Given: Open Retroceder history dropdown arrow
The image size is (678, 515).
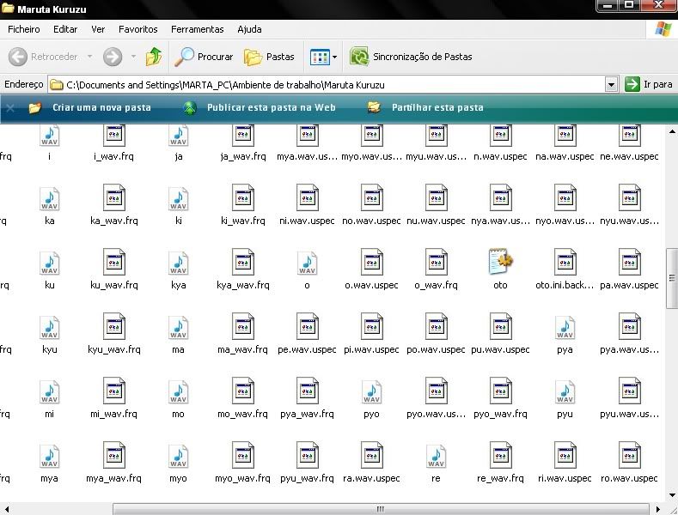Looking at the screenshot, I should [90, 57].
